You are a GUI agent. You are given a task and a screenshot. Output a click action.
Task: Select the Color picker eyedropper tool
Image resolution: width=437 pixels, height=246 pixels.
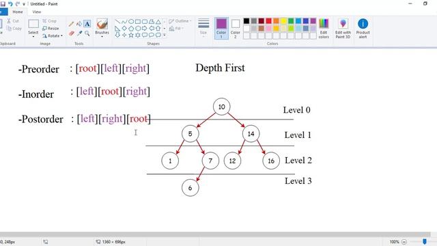pos(79,33)
